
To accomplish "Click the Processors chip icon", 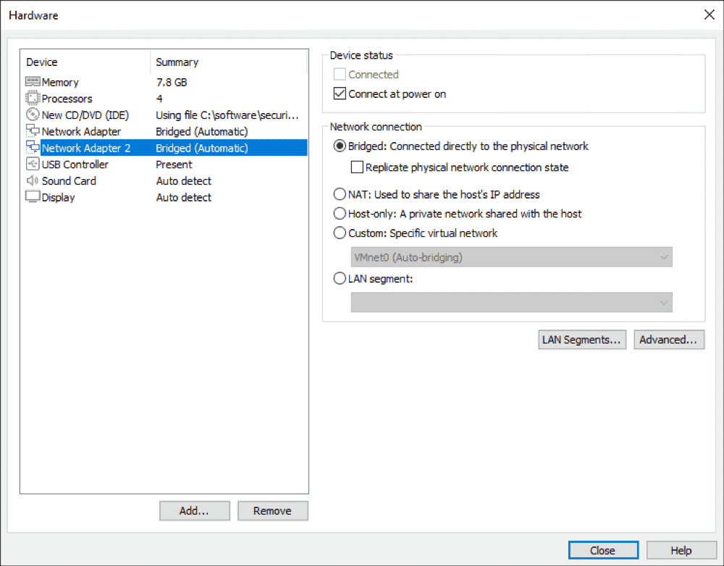I will tap(33, 99).
